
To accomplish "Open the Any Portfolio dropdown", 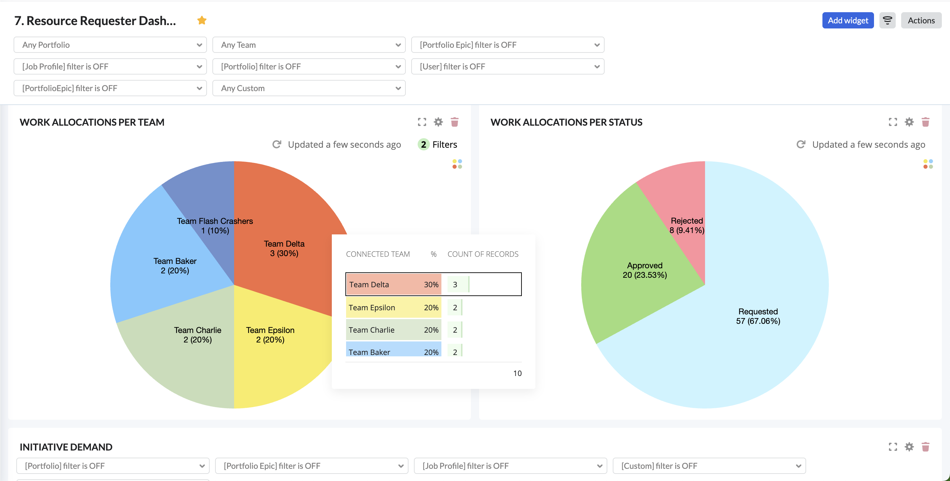I will pyautogui.click(x=110, y=45).
